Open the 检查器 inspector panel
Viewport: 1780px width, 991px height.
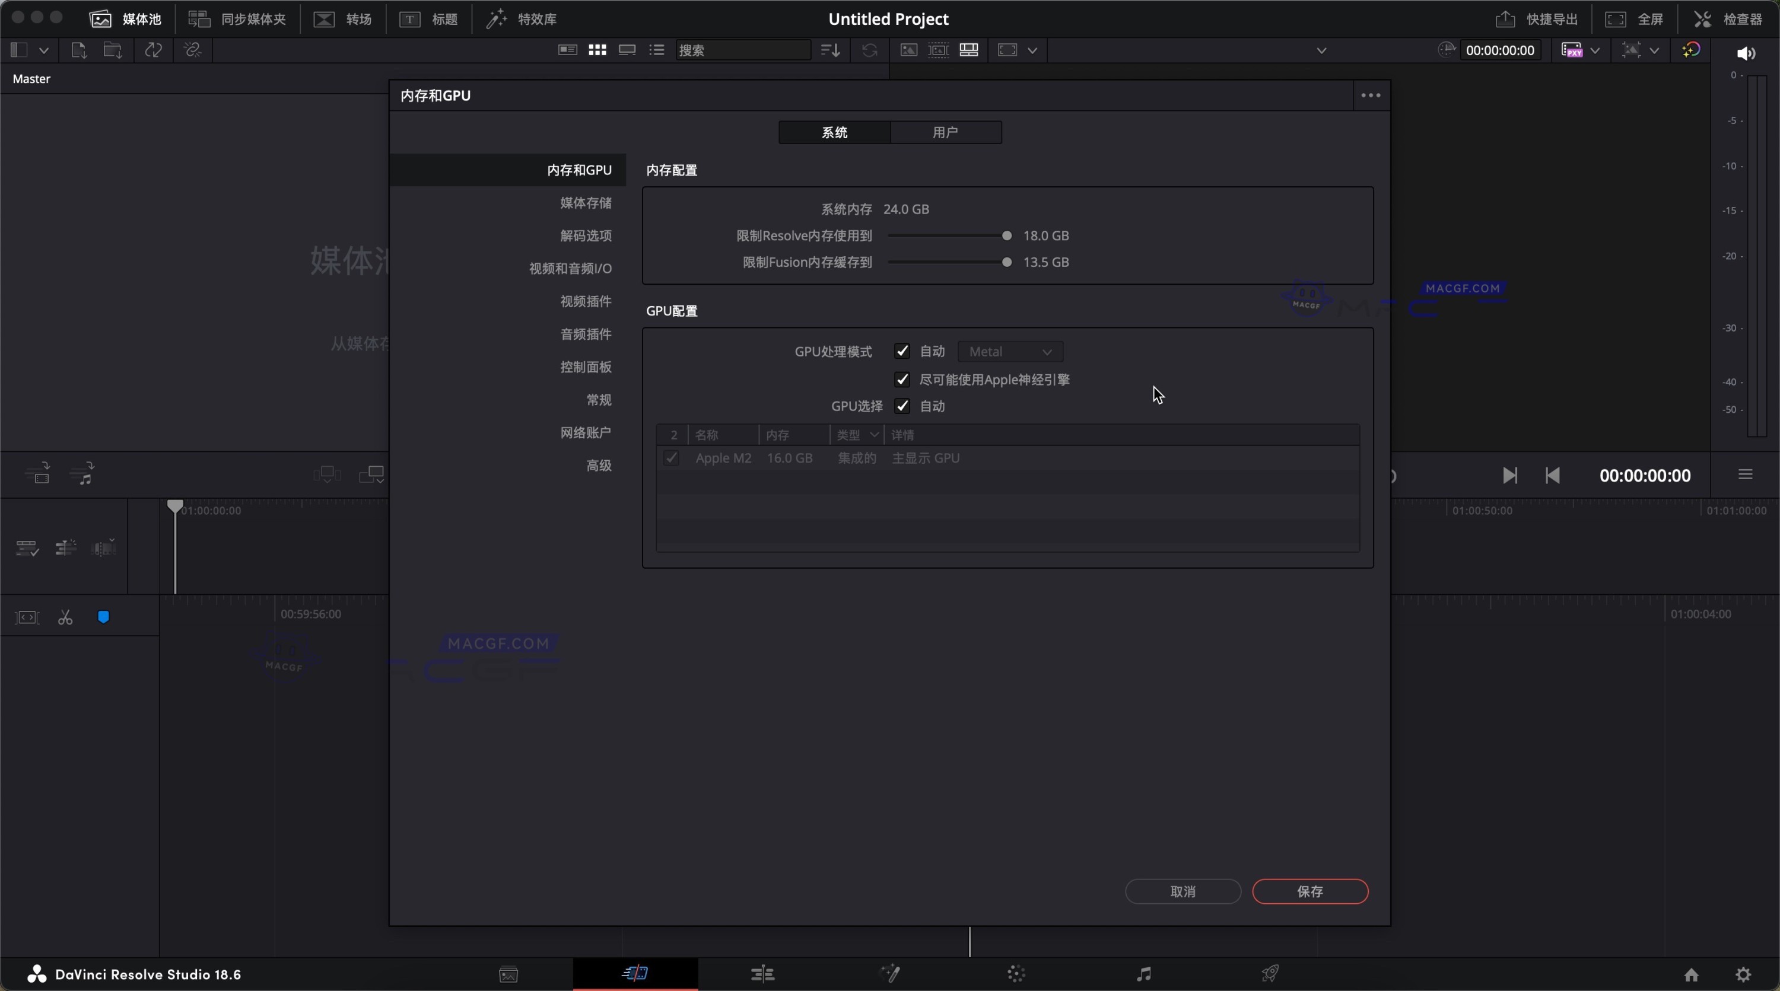point(1742,18)
